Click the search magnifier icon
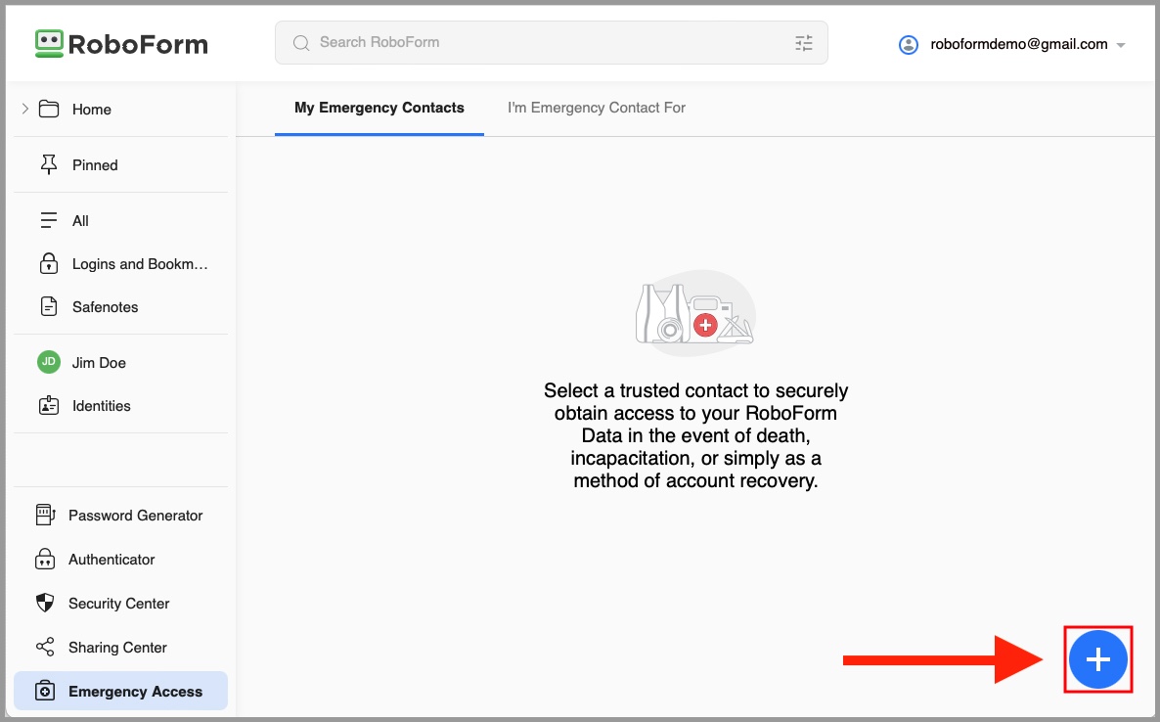Screen dimensions: 1160x722 point(301,43)
